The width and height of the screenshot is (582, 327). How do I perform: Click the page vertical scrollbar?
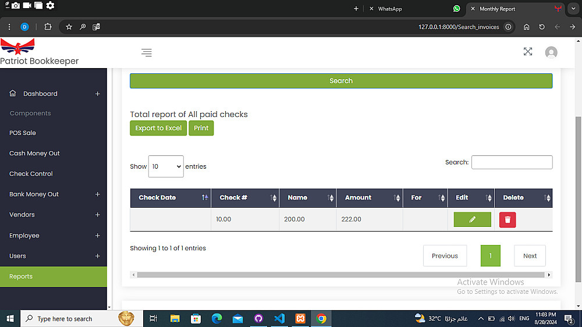tap(579, 198)
